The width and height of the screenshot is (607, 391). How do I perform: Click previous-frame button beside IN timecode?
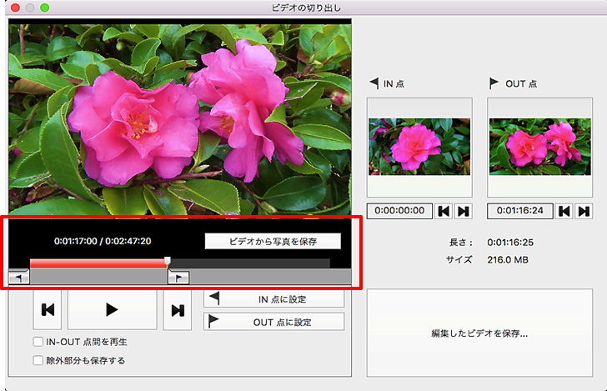tap(445, 211)
